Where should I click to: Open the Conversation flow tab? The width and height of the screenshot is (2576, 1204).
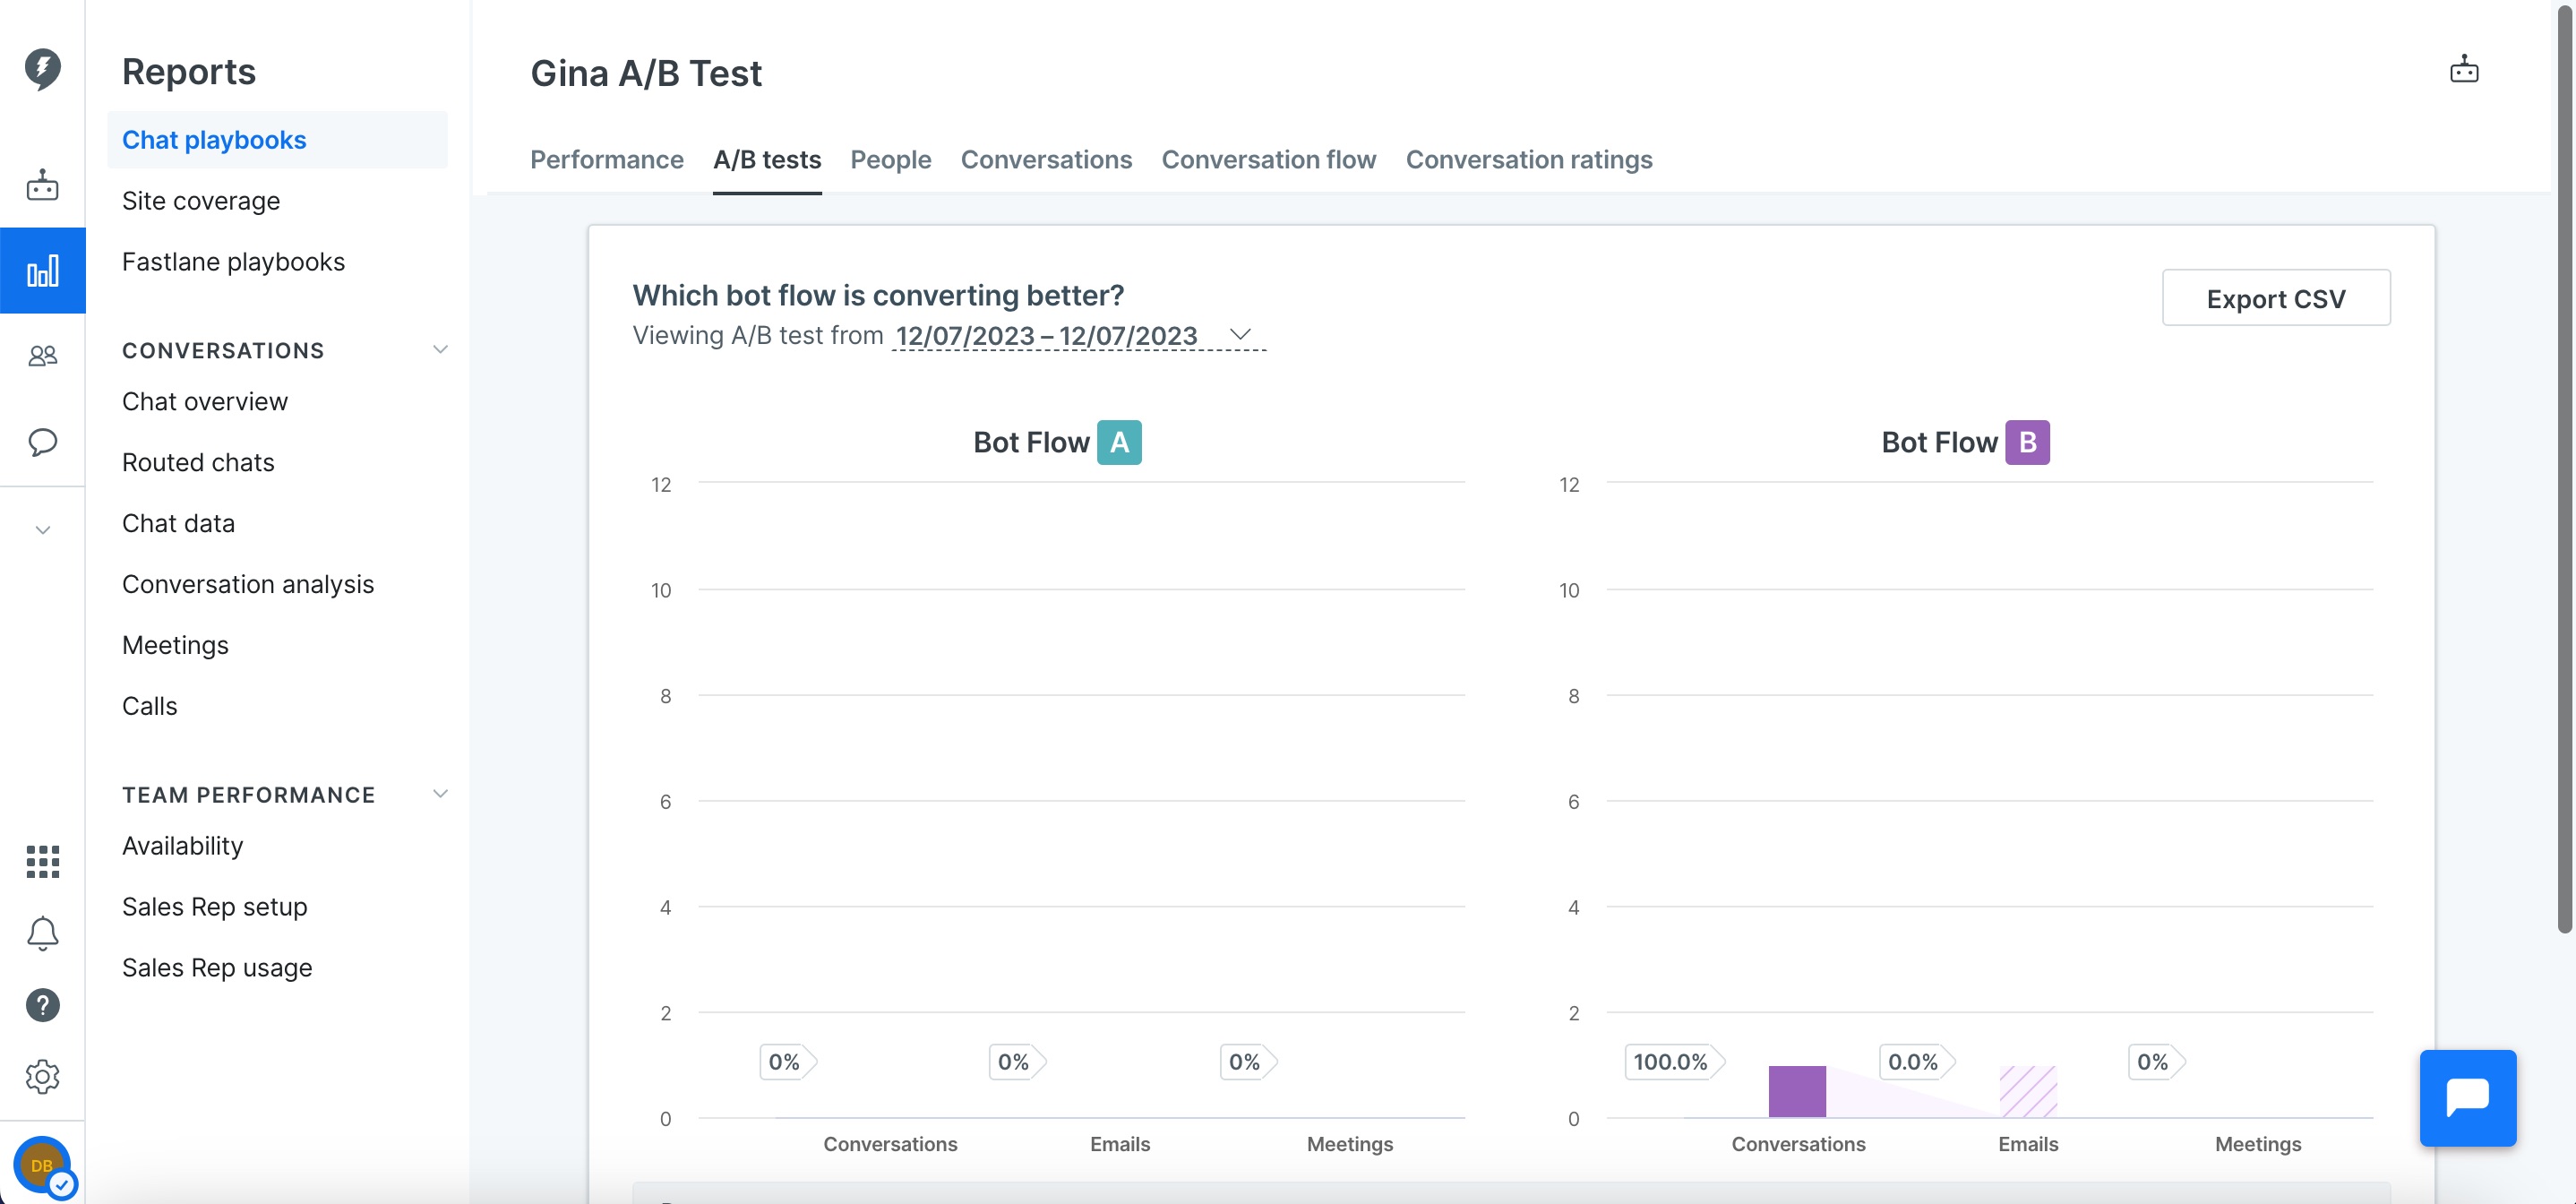tap(1268, 160)
